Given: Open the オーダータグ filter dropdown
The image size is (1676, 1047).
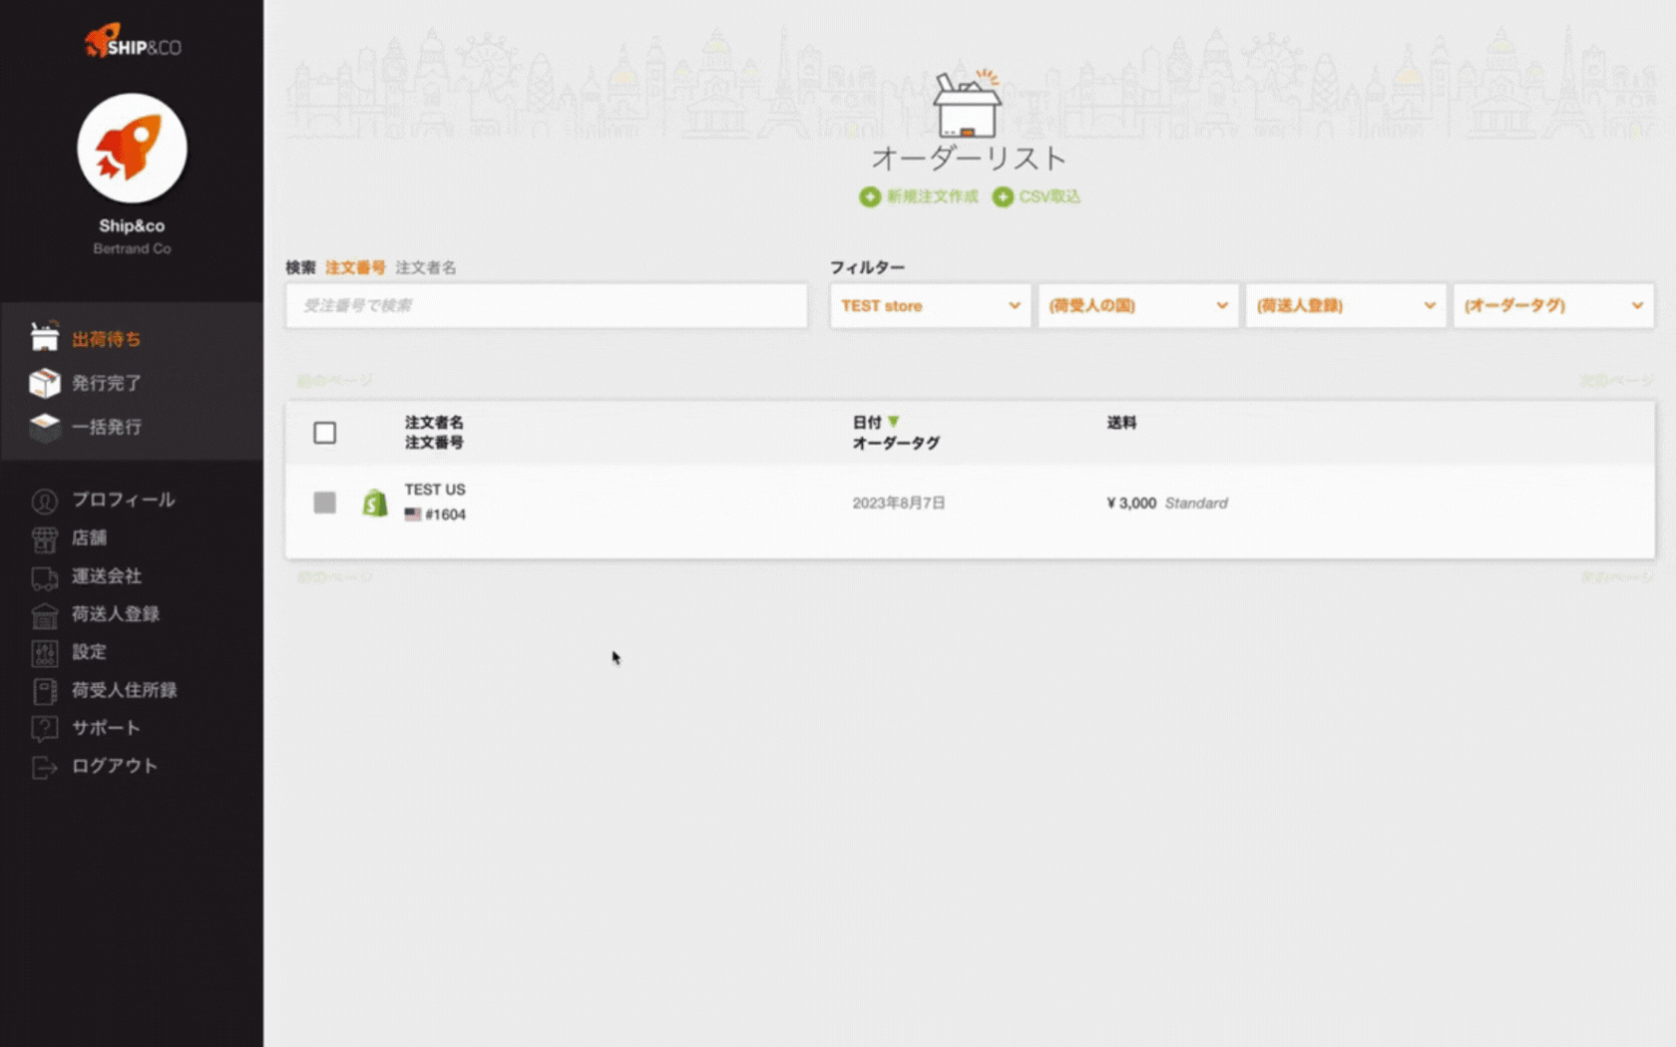Looking at the screenshot, I should tap(1553, 306).
